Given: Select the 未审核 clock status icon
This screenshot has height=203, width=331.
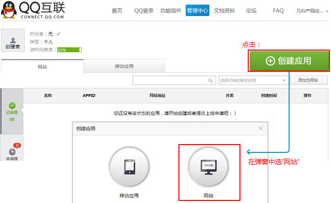Looking at the screenshot, I should (12, 152).
